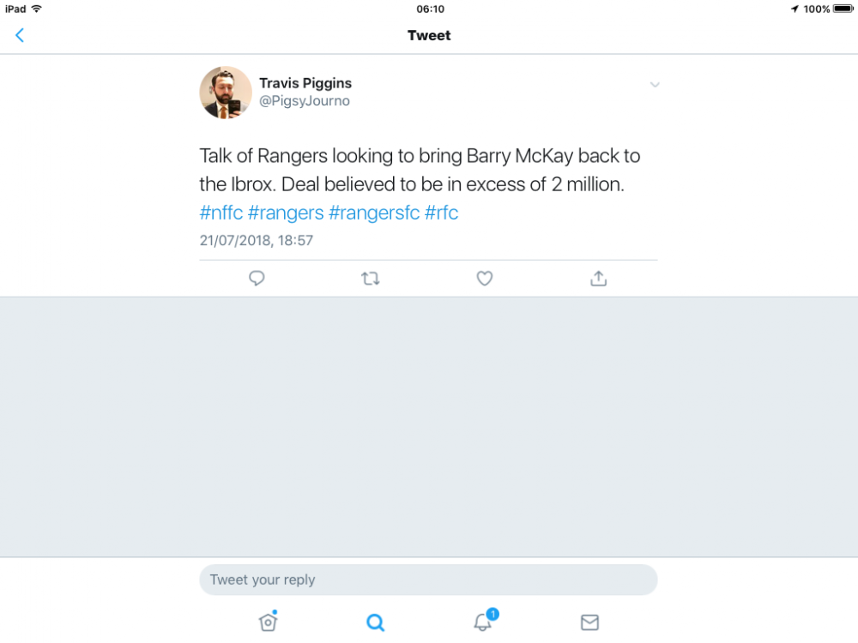Tap the battery indicator in status bar

843,9
